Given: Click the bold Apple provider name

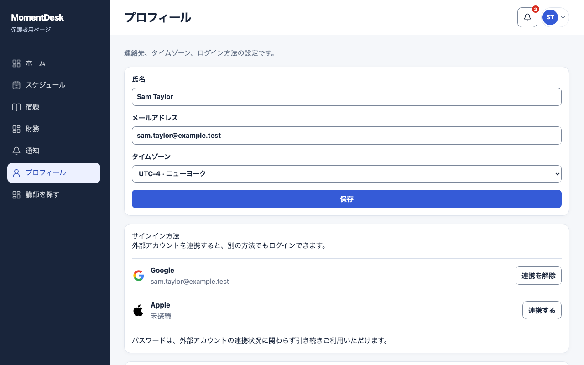Looking at the screenshot, I should (160, 305).
